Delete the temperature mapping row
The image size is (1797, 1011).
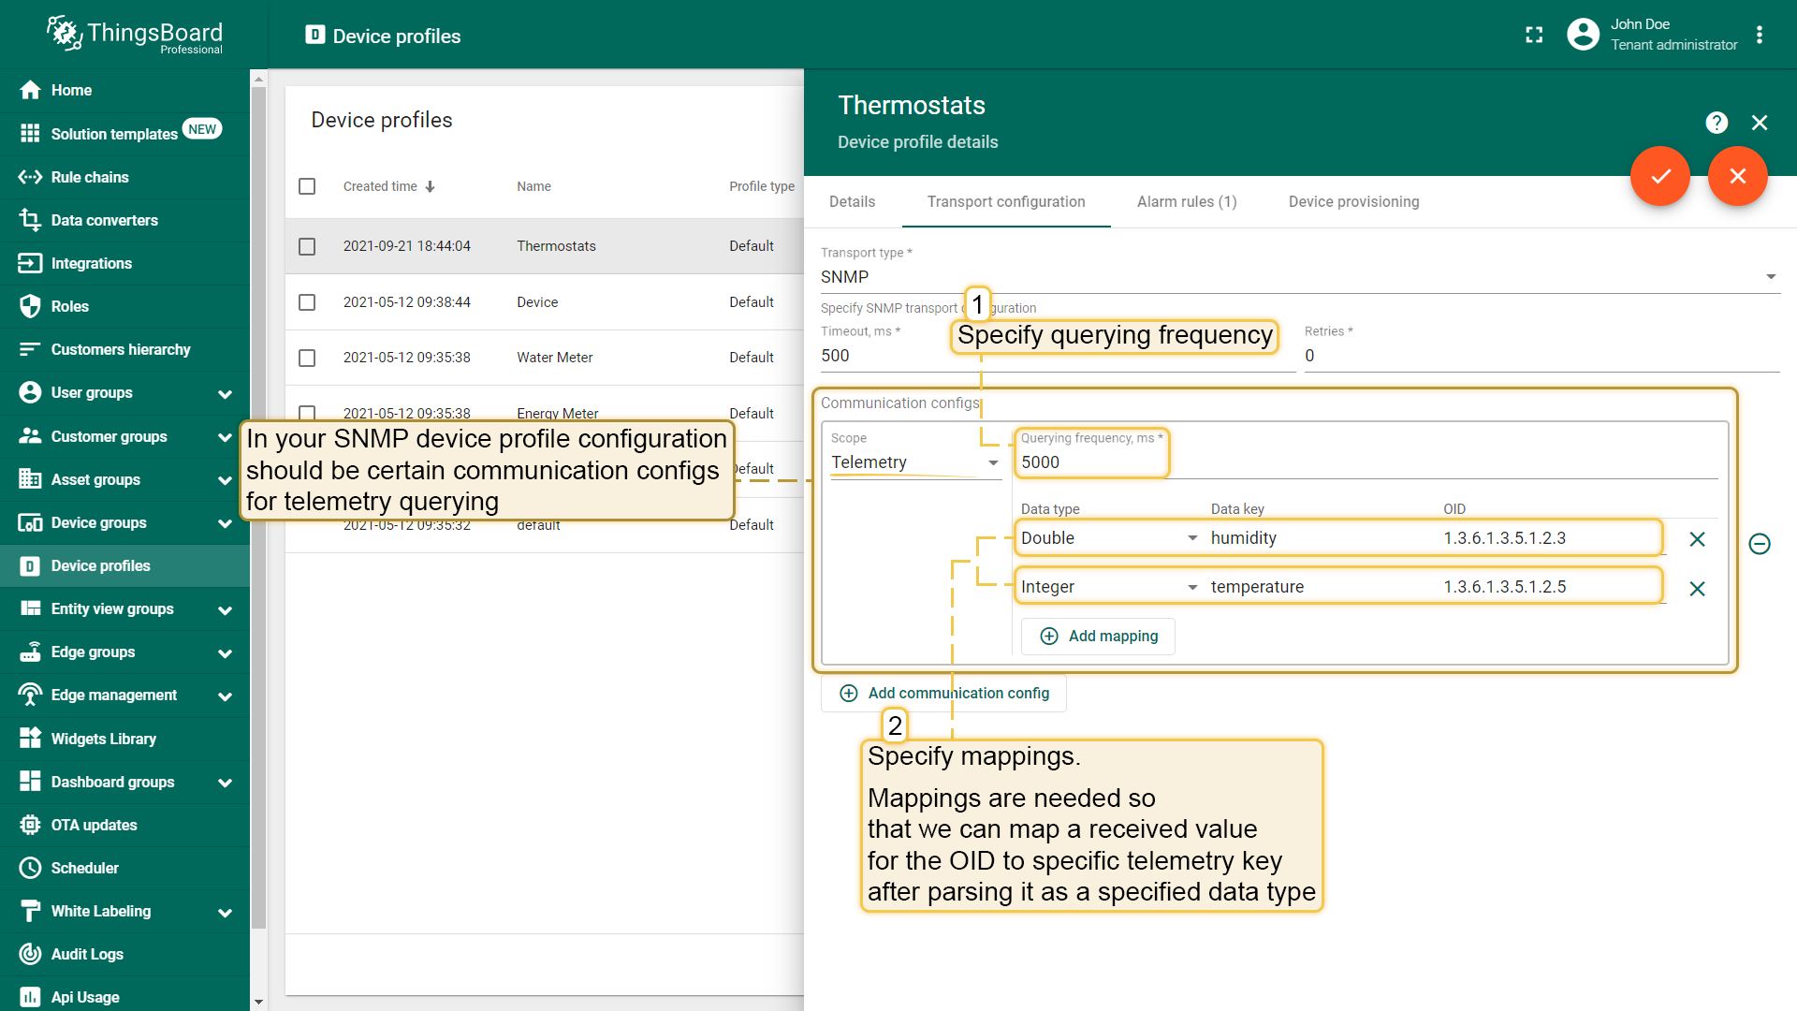[1697, 589]
